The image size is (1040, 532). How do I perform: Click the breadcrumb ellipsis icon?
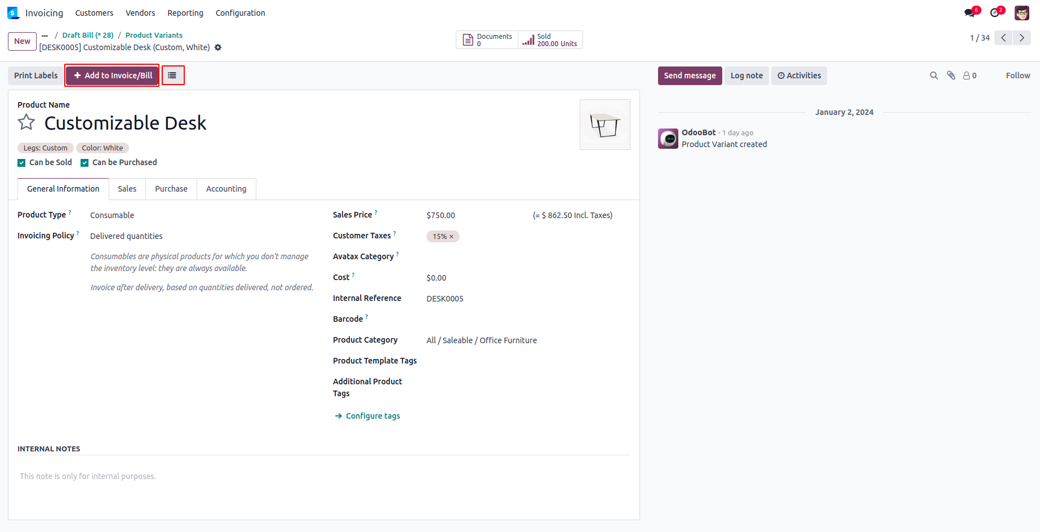pos(45,35)
